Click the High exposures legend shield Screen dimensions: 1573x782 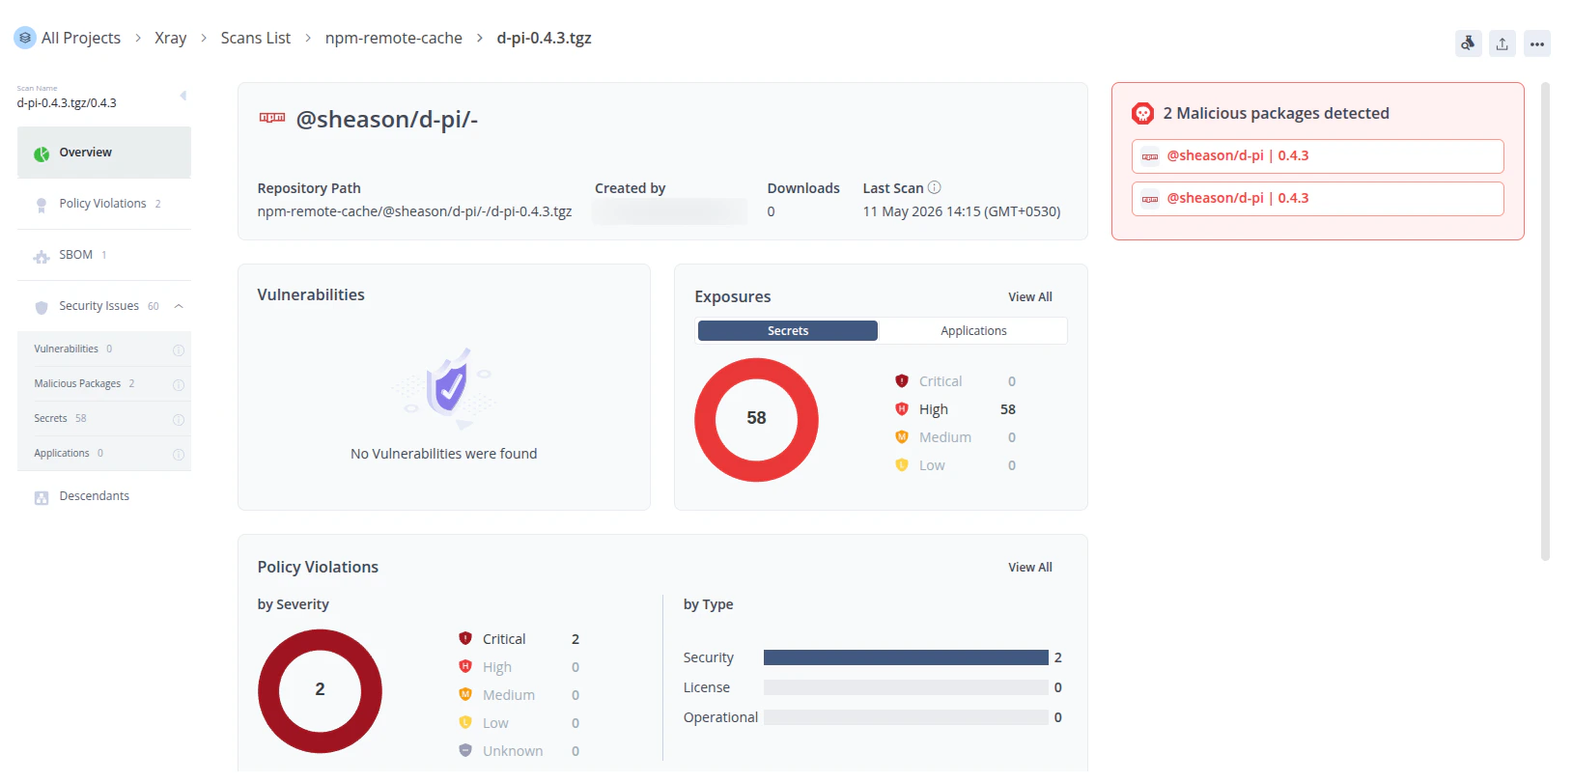(x=902, y=409)
